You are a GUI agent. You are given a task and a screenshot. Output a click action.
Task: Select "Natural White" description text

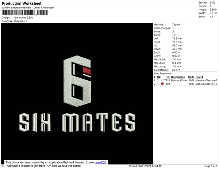point(179,80)
